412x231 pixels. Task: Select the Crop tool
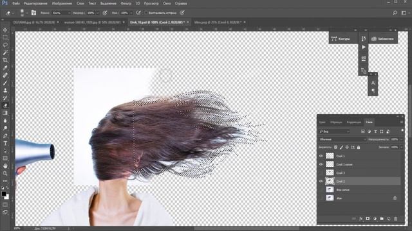[5, 60]
